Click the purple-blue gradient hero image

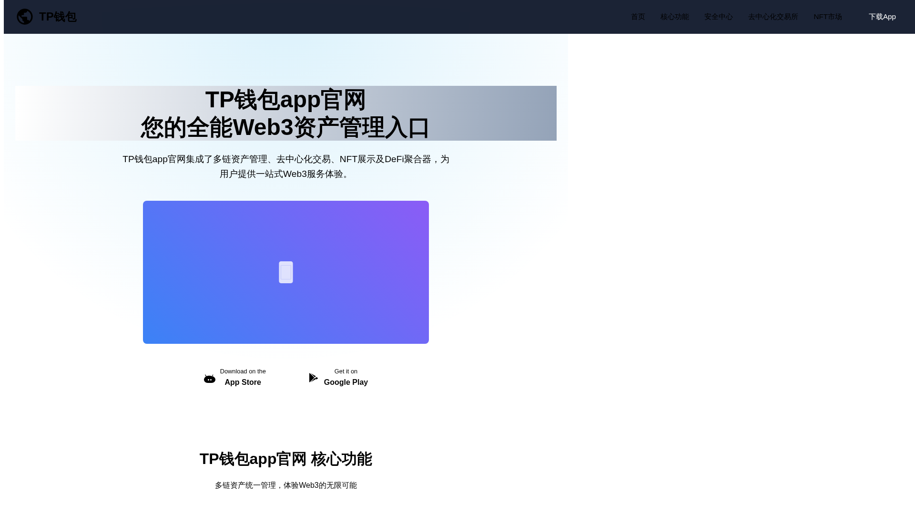pyautogui.click(x=286, y=272)
